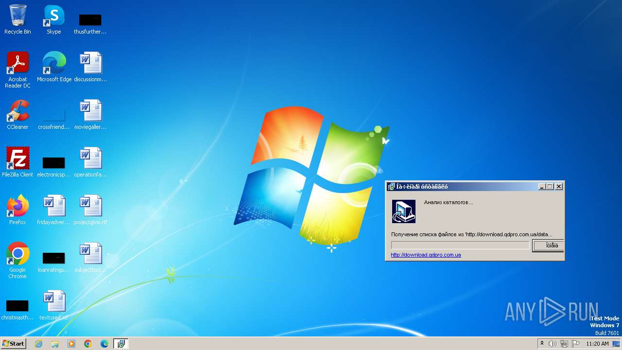Click the cancel button in updater dialog

click(x=548, y=245)
